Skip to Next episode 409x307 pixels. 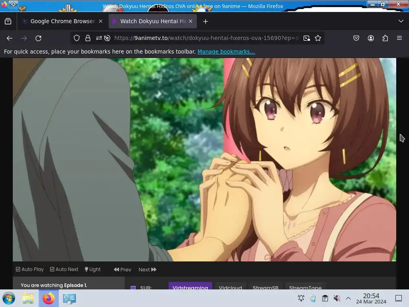(x=147, y=269)
